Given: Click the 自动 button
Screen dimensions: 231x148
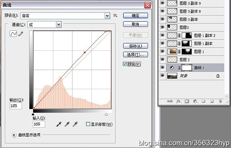Looking at the screenshot, I should point(135,46).
